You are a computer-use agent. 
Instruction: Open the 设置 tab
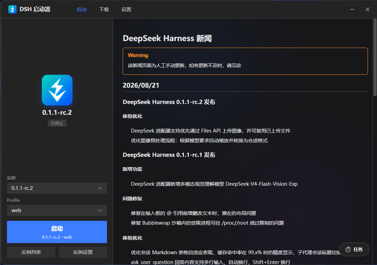[126, 9]
